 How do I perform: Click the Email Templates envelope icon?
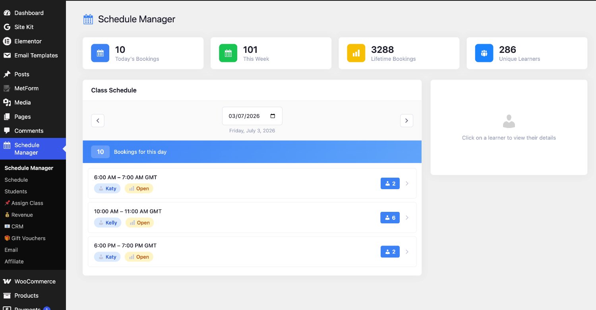pyautogui.click(x=7, y=55)
